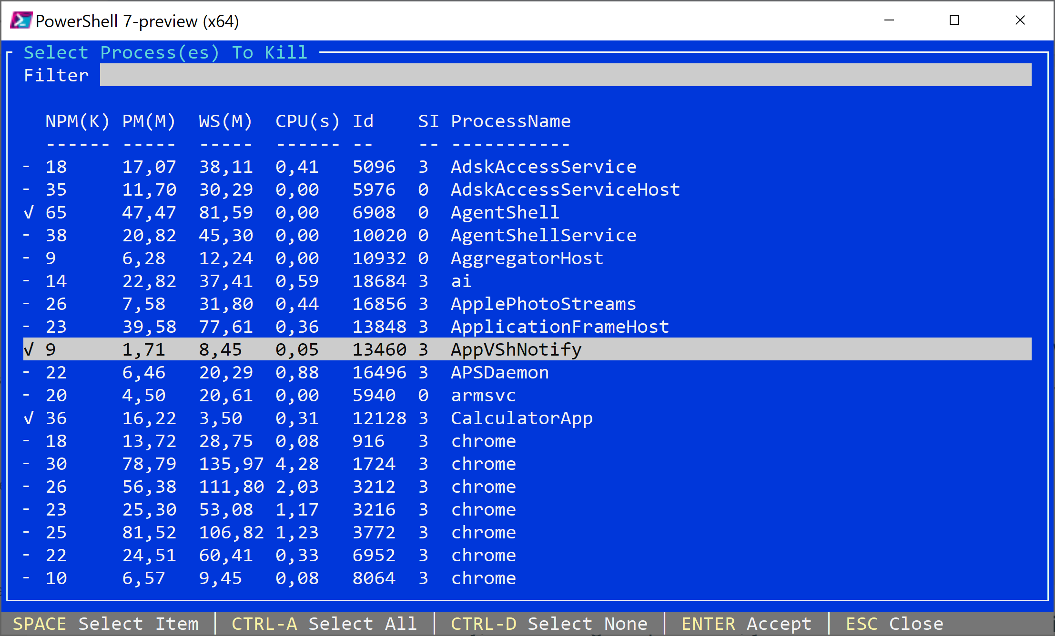Click the Id value 18684
The image size is (1055, 636).
pos(379,281)
